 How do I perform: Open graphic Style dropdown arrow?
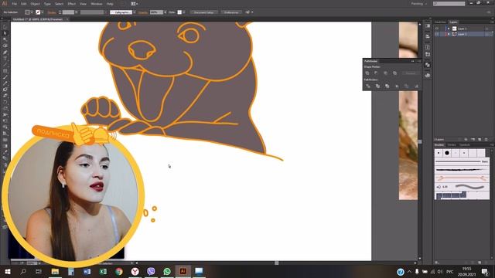click(184, 12)
